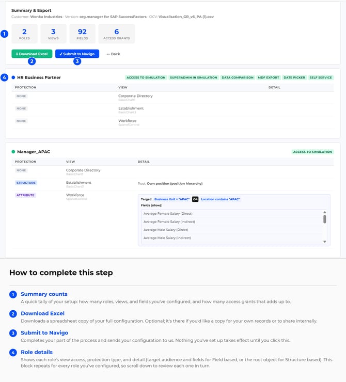Click the HR Business Partner role title
Image resolution: width=346 pixels, height=382 pixels.
coord(39,77)
